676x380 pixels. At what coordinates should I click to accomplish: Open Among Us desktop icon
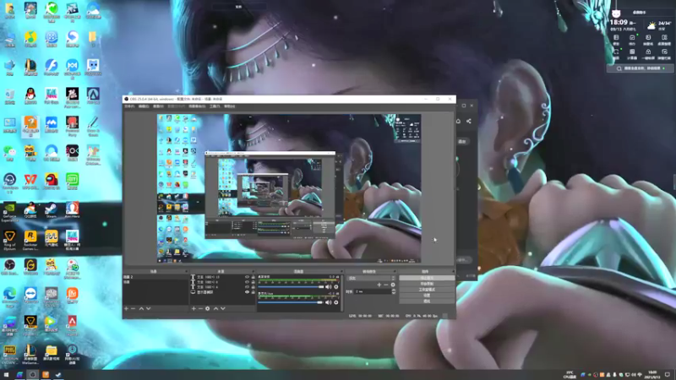point(51,182)
